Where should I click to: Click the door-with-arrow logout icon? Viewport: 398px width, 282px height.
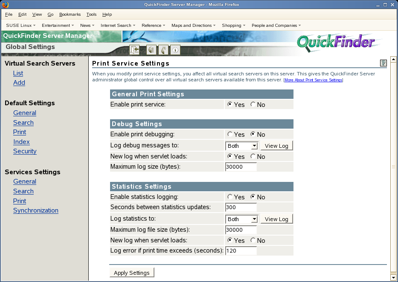pyautogui.click(x=134, y=50)
